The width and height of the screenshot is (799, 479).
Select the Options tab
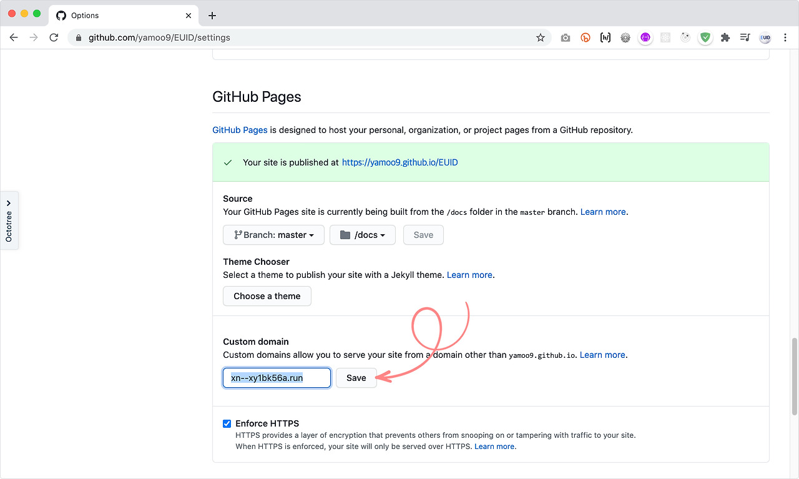[125, 16]
